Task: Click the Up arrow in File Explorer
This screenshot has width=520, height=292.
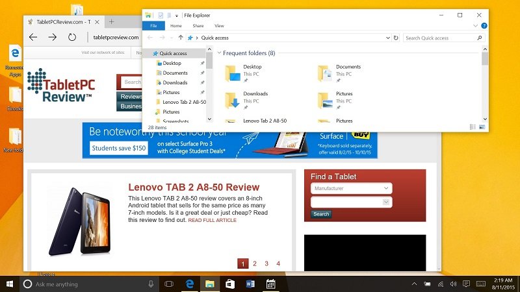Action: pyautogui.click(x=181, y=38)
